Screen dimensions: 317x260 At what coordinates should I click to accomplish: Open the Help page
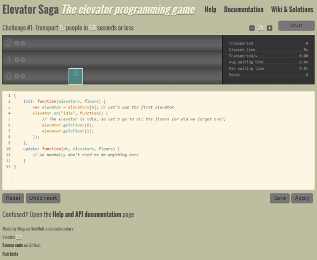[x=210, y=9]
